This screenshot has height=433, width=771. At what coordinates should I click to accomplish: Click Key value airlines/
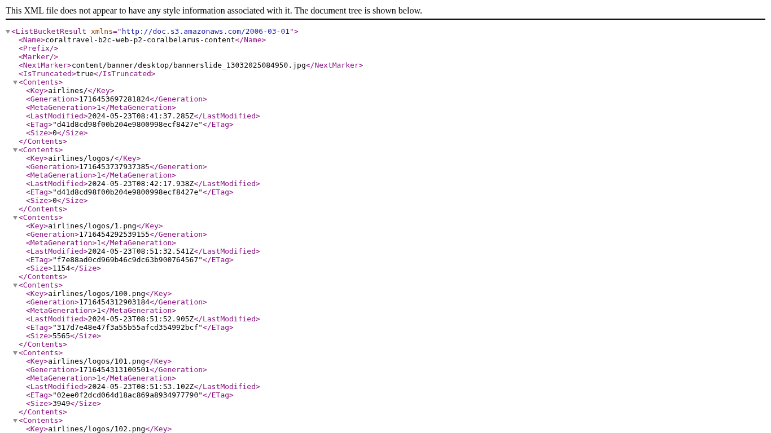point(68,91)
